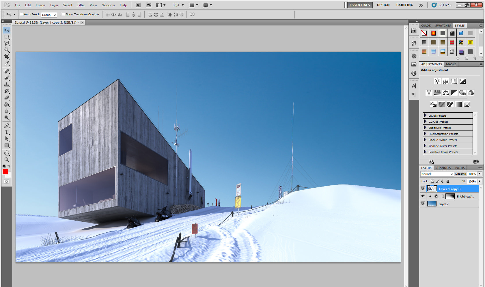Open the CS Live menu
485x287 pixels.
pos(442,5)
